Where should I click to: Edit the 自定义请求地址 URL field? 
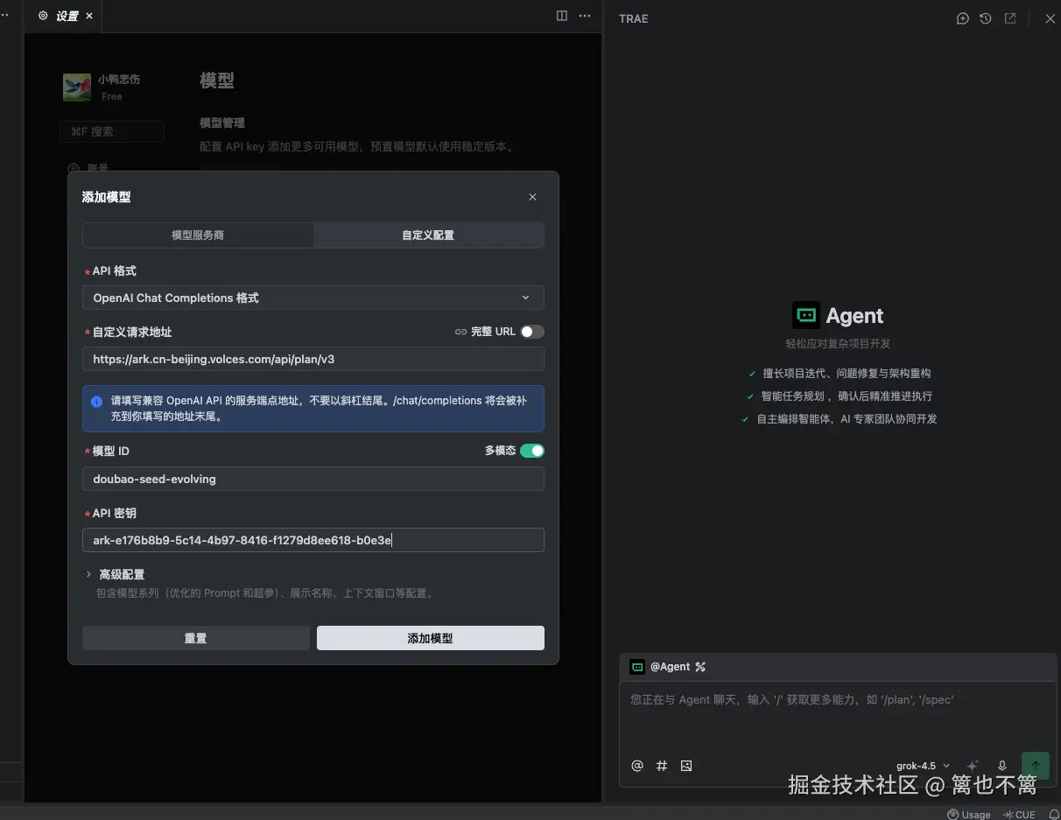(x=313, y=359)
